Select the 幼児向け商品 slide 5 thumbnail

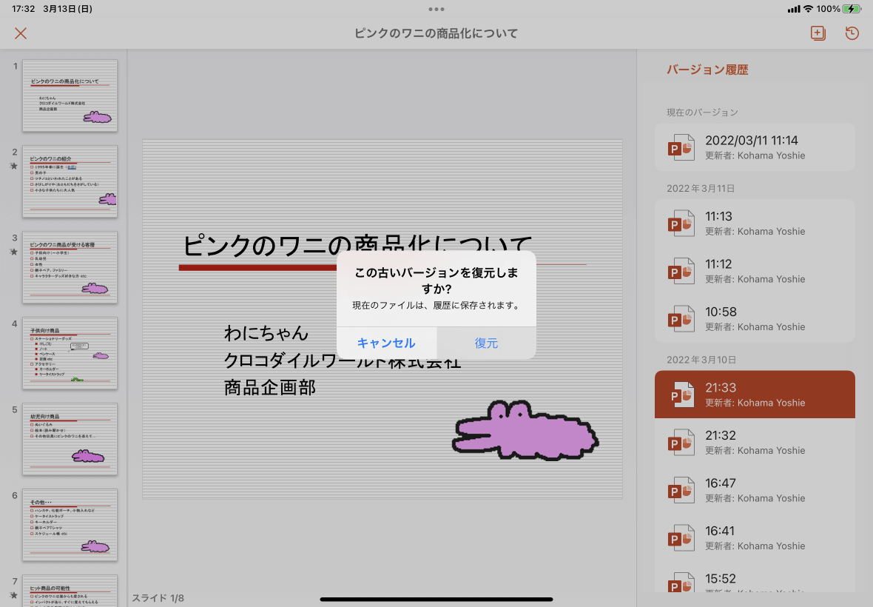point(70,440)
